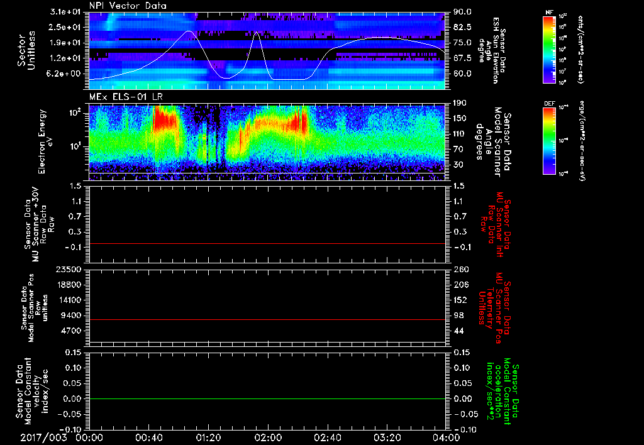The image size is (644, 445).
Task: Click the 260 telemetry tick value
Action: click(x=460, y=270)
